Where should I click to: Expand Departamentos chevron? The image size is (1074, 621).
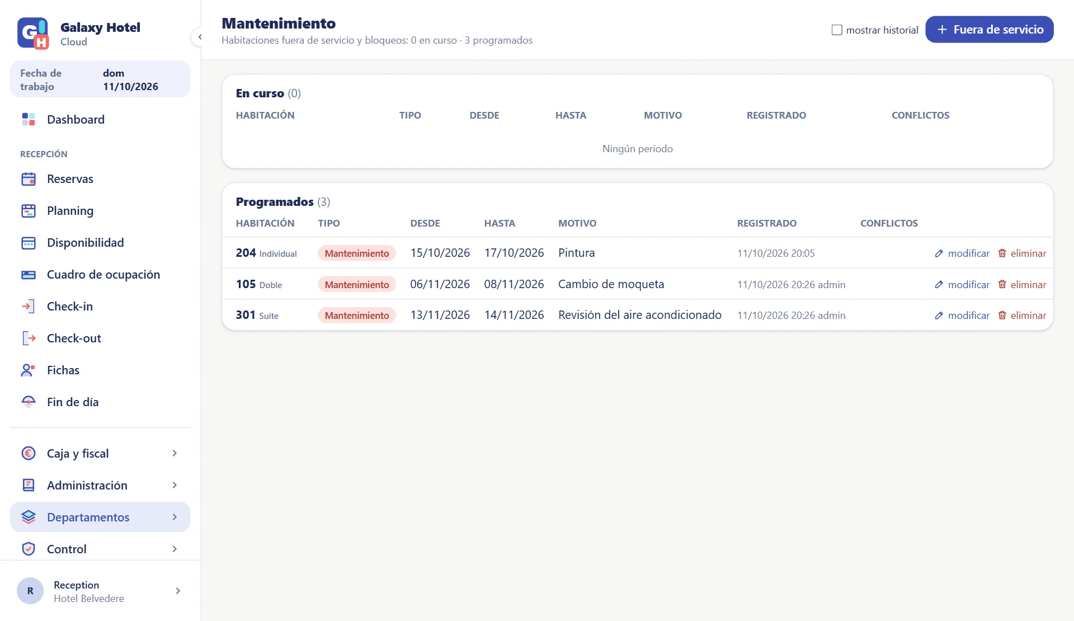point(175,517)
